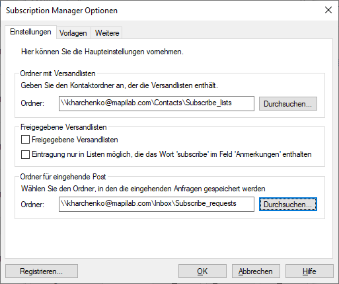Viewport: 339px width, 284px height.
Task: Open Hilfe for this dialog
Action: [309, 271]
